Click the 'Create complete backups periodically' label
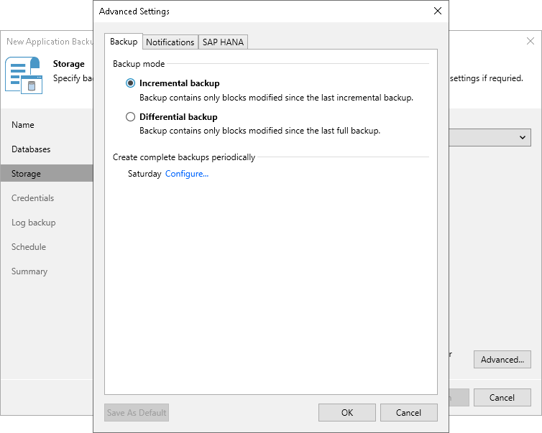The image size is (542, 433). tap(184, 157)
